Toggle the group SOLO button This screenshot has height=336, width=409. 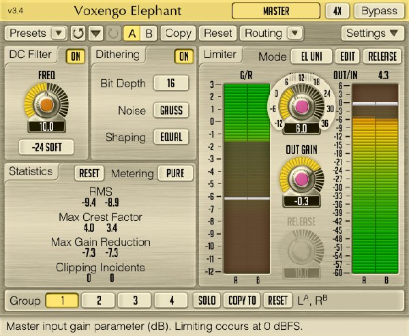pos(207,301)
